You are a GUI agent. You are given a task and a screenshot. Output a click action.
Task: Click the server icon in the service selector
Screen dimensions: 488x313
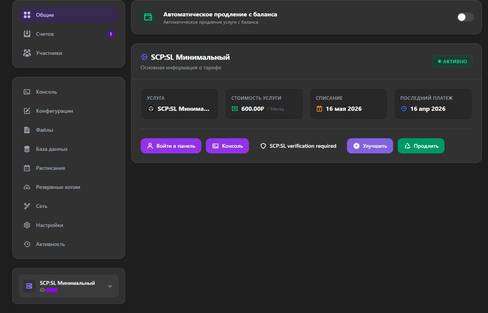(x=29, y=286)
